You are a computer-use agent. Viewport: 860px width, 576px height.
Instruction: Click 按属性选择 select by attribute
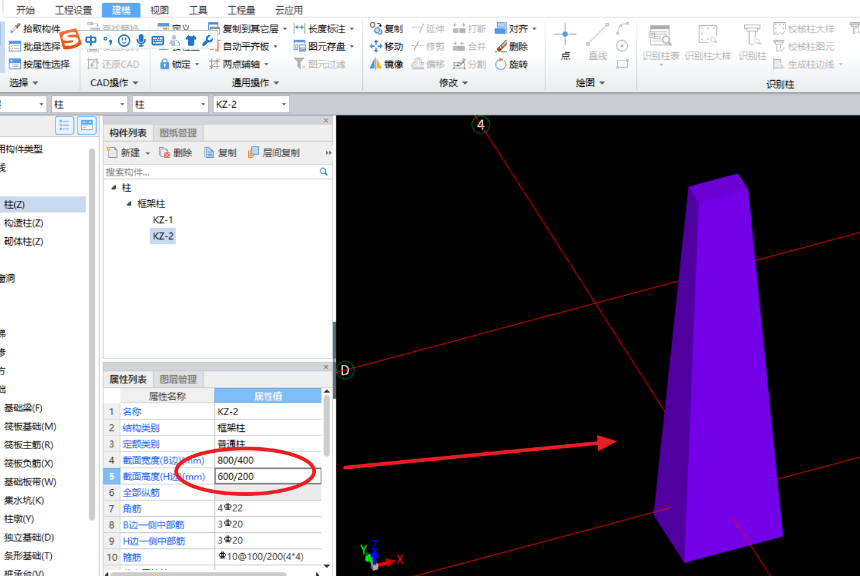pos(40,64)
